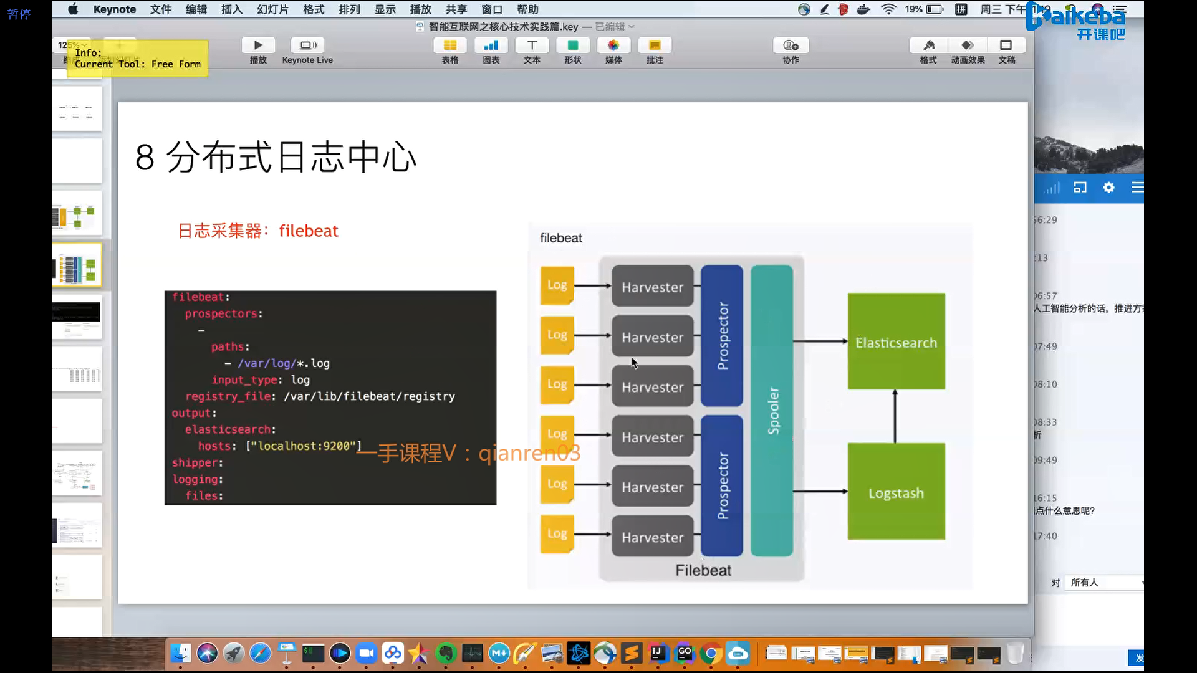Open the media (媒体) picker
This screenshot has height=673, width=1197.
pos(613,45)
